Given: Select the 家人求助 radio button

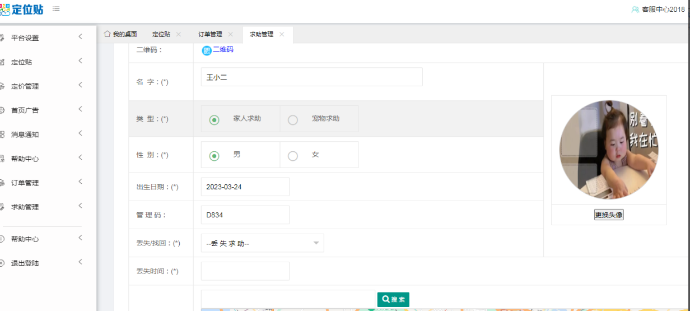Looking at the screenshot, I should tap(214, 120).
